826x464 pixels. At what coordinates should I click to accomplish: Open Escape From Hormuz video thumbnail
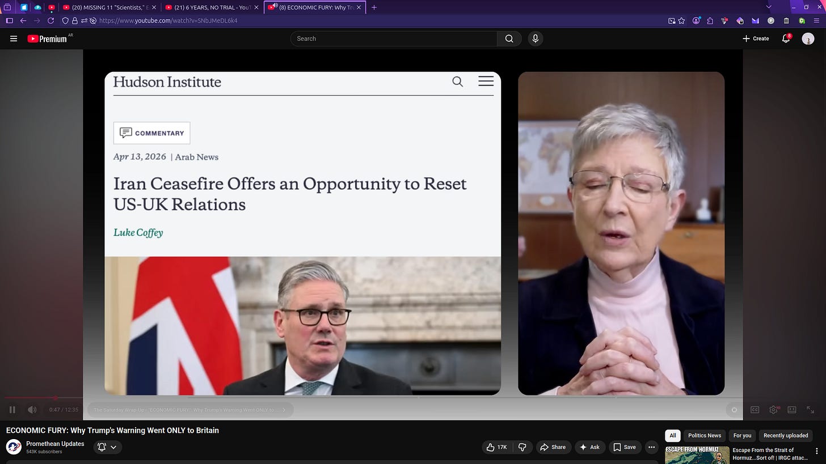(x=697, y=456)
